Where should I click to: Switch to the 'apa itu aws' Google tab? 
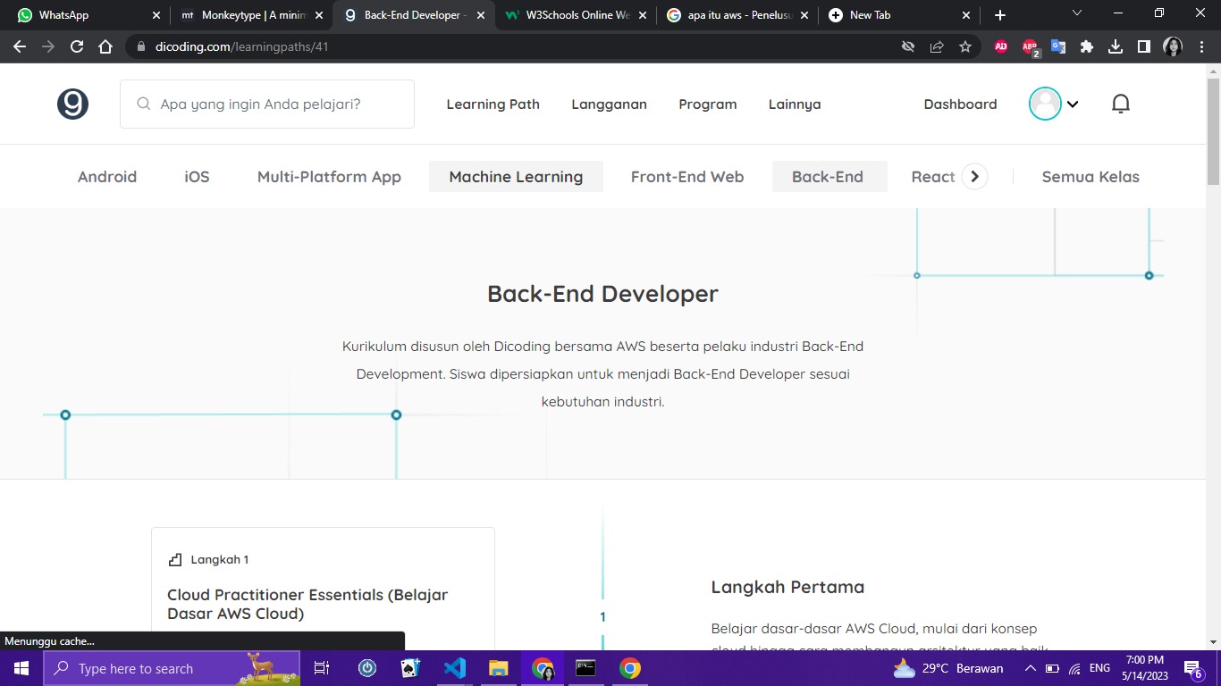737,15
